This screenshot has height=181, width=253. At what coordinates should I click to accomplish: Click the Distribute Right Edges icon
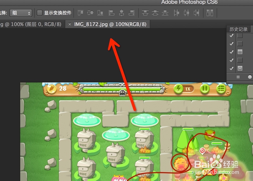[x=196, y=13]
